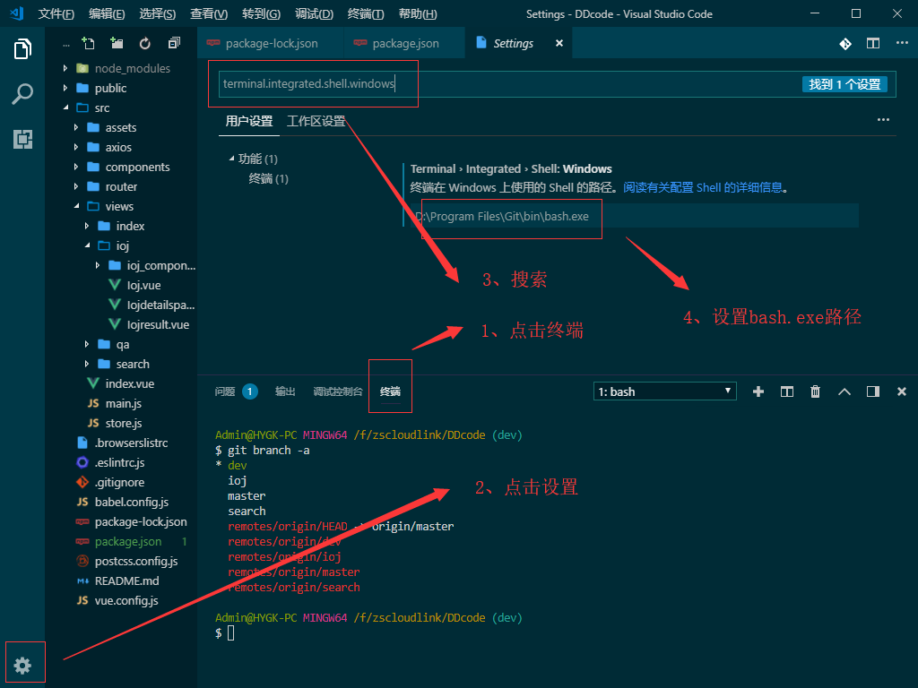This screenshot has width=918, height=688.
Task: Open the 文件(F) menu
Action: tap(56, 14)
